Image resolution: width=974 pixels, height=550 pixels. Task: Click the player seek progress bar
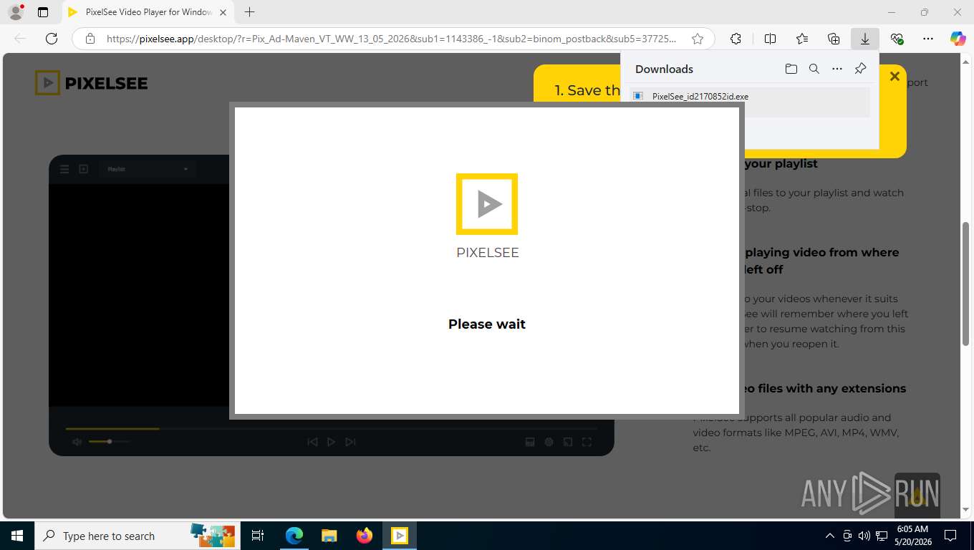[331, 428]
